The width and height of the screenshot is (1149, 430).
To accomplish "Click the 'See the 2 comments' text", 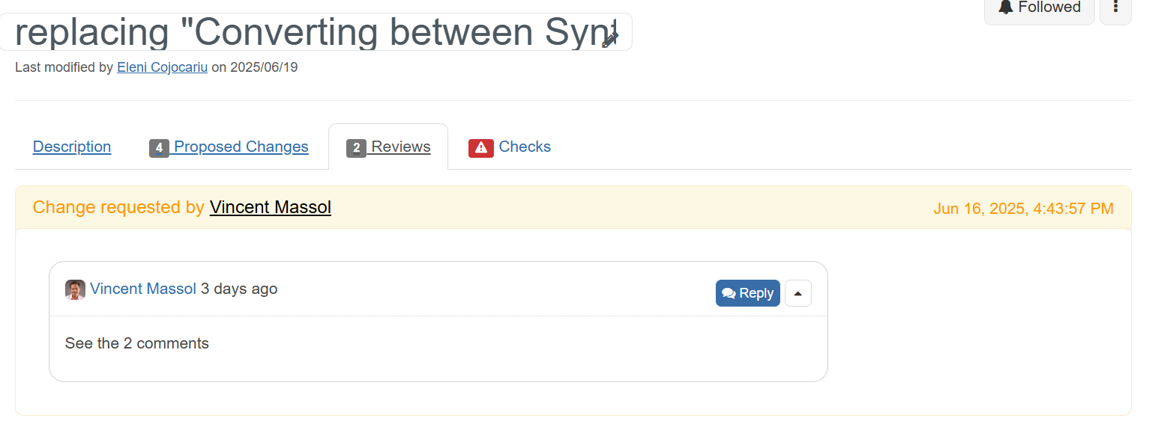I will pos(137,343).
